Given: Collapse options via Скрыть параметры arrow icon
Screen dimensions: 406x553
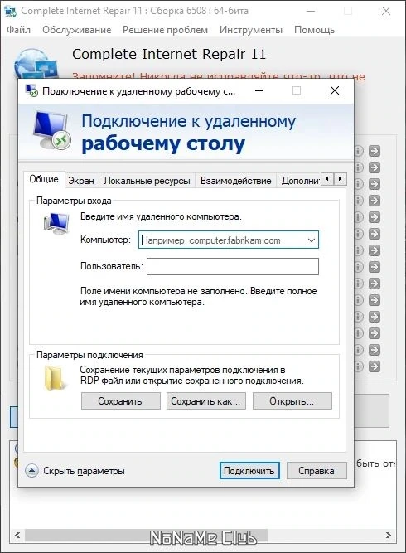Looking at the screenshot, I should [31, 470].
